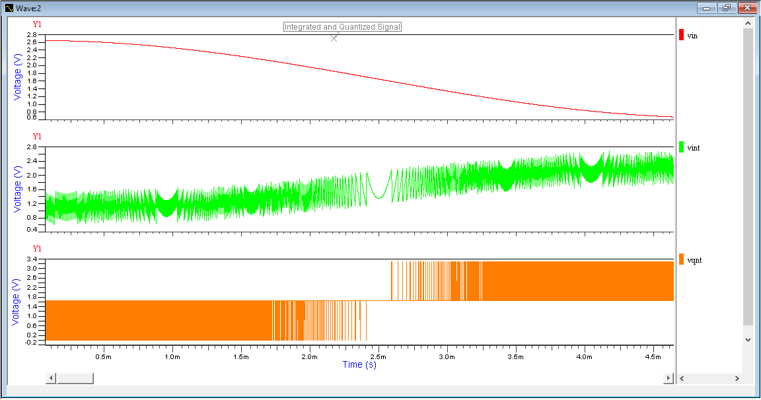The width and height of the screenshot is (761, 400).
Task: Click the Y1 label of vin plot
Action: pyautogui.click(x=38, y=24)
